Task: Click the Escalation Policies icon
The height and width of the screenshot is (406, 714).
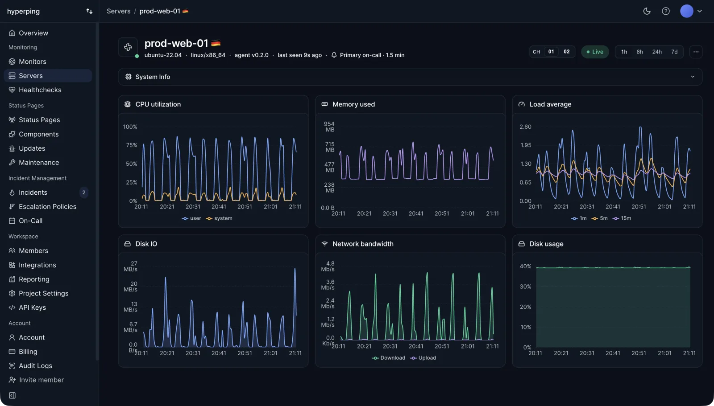Action: (x=12, y=207)
